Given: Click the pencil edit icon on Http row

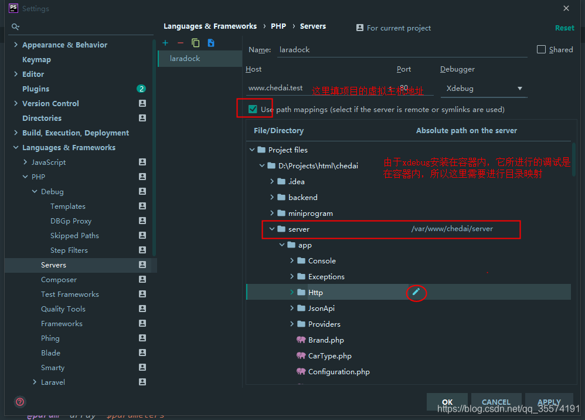Looking at the screenshot, I should [x=416, y=292].
